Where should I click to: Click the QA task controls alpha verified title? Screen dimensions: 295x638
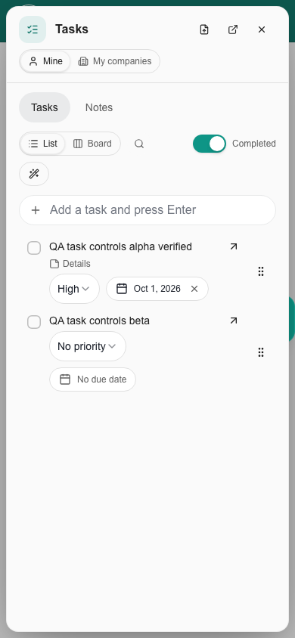120,246
